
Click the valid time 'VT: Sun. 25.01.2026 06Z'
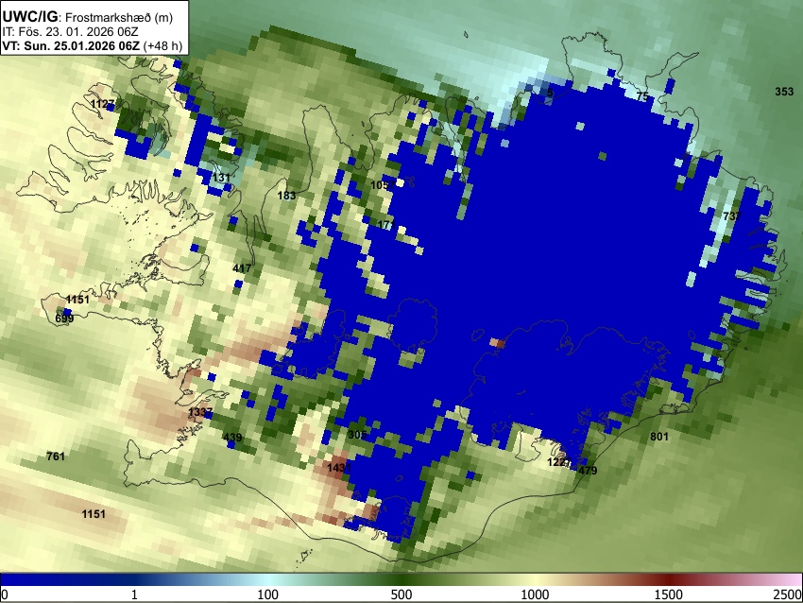point(71,45)
